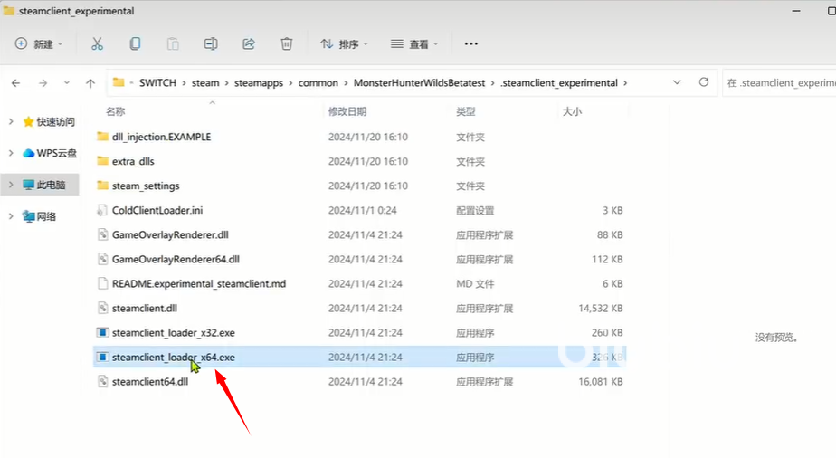Click the Rename icon in toolbar

211,43
